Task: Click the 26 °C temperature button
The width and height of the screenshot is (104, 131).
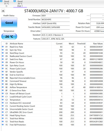Action: (9, 36)
